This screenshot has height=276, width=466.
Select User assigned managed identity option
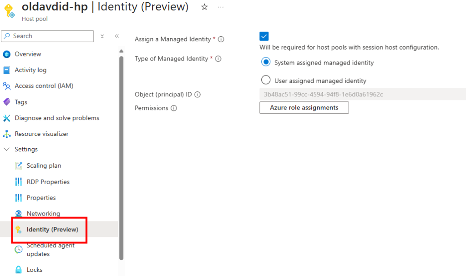[x=266, y=80]
